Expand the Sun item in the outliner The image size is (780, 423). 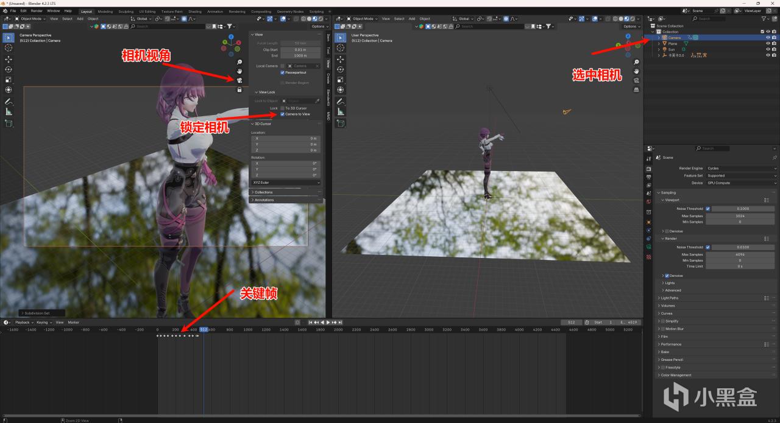pyautogui.click(x=659, y=49)
